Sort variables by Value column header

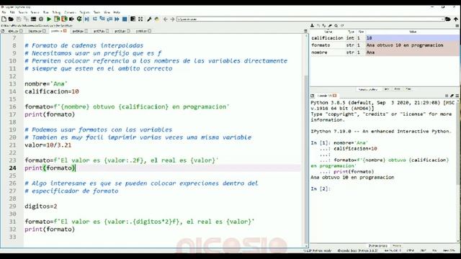(x=413, y=32)
